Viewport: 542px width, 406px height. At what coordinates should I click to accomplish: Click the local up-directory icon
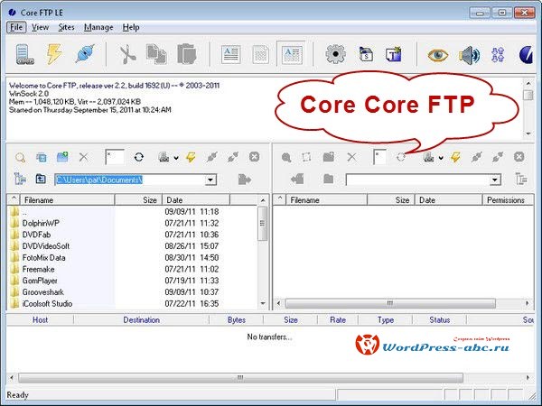[x=41, y=179]
